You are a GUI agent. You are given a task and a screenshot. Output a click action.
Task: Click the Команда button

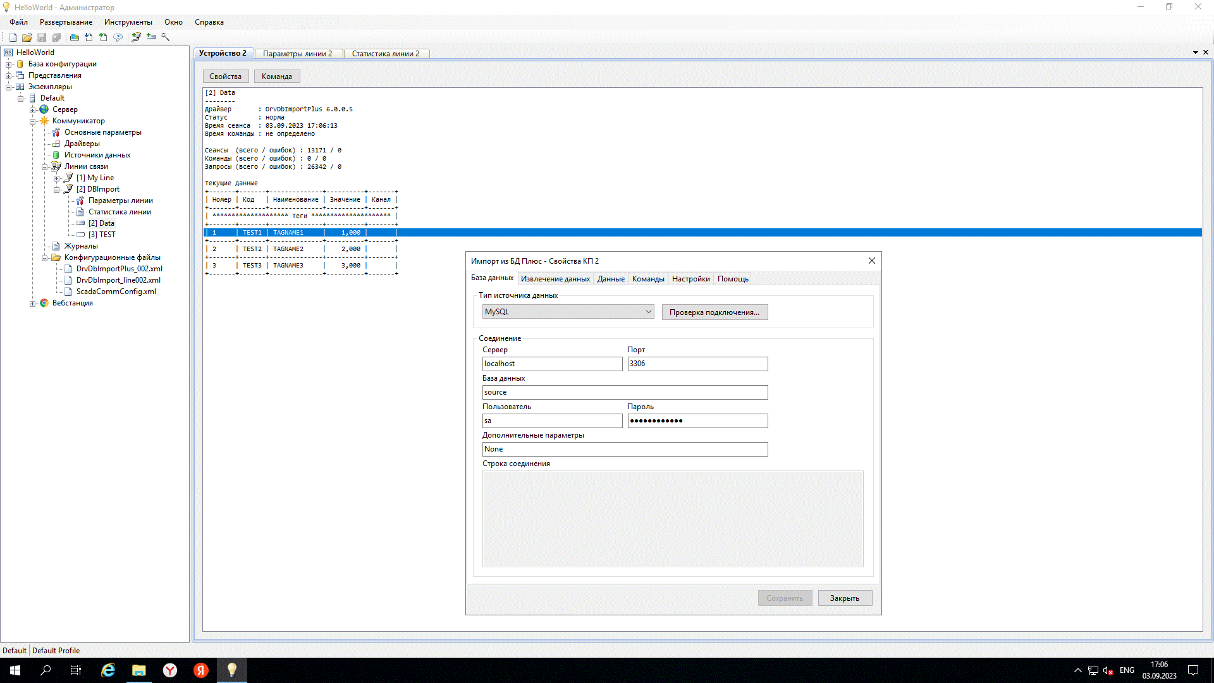point(277,77)
